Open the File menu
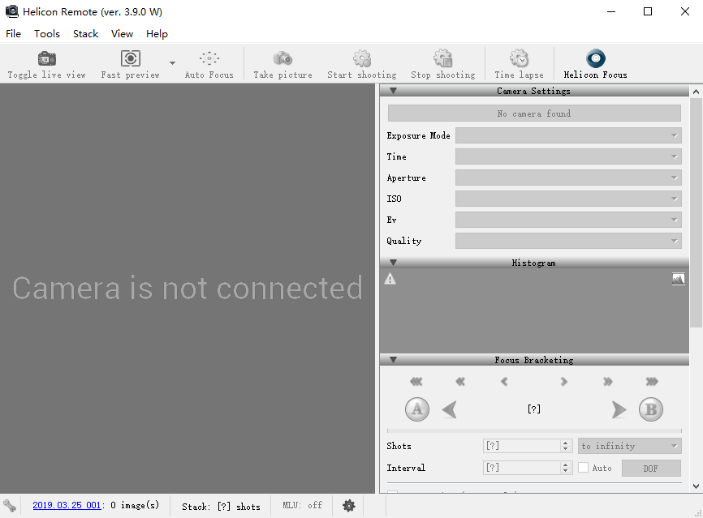This screenshot has height=518, width=703. click(14, 34)
